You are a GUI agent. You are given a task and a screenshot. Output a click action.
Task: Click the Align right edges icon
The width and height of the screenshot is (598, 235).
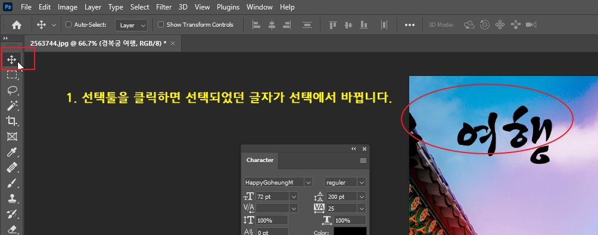coord(287,25)
